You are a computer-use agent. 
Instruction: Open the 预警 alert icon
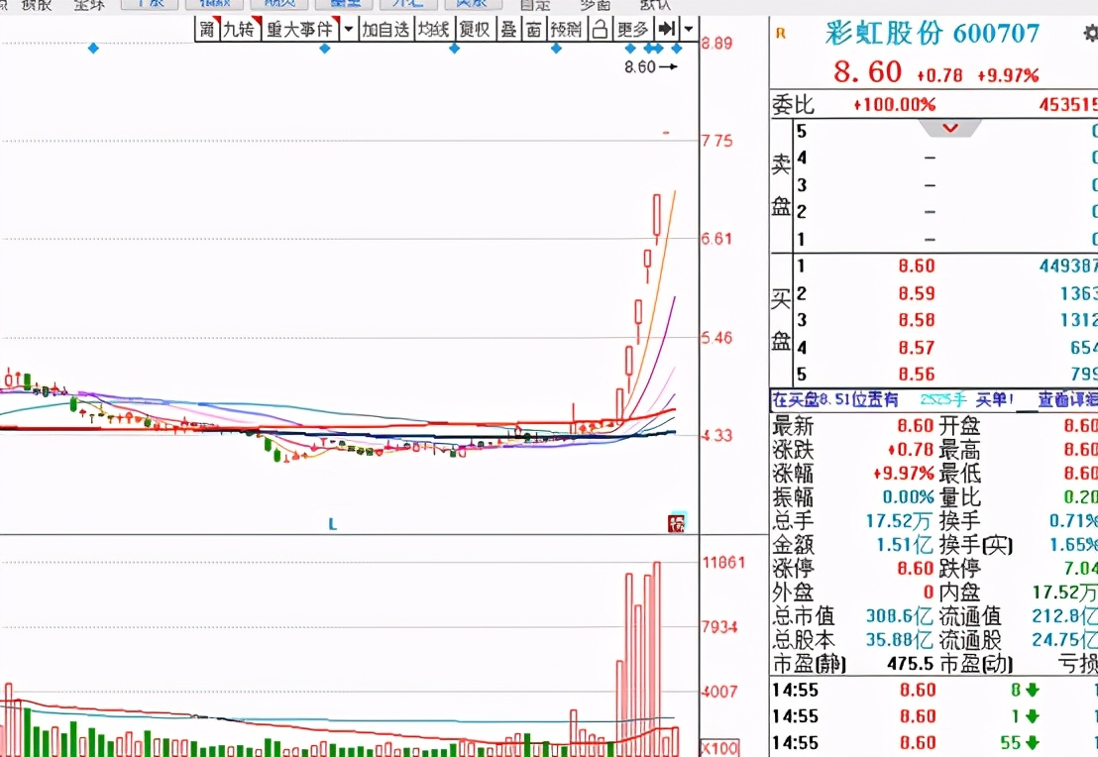click(566, 29)
